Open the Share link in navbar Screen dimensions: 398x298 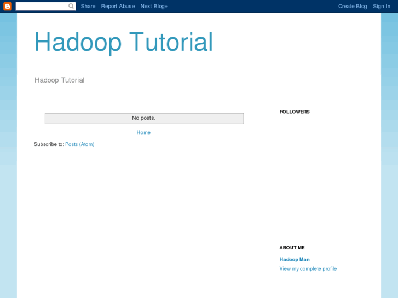click(88, 7)
